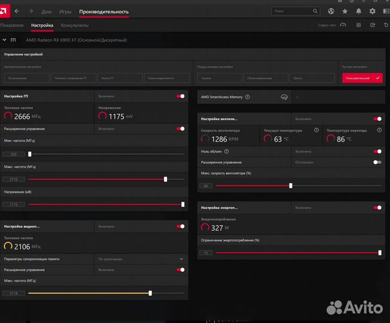
Task: Toggle the power tuning (Настройка энергоп...) switch
Action: pyautogui.click(x=377, y=208)
